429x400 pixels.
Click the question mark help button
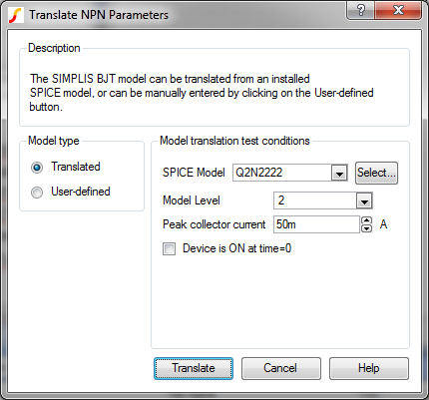361,10
